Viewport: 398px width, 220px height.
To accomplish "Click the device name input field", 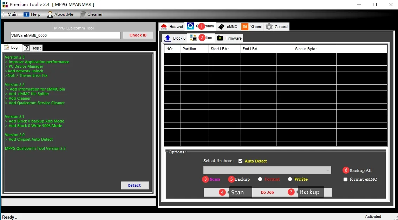I will point(65,35).
